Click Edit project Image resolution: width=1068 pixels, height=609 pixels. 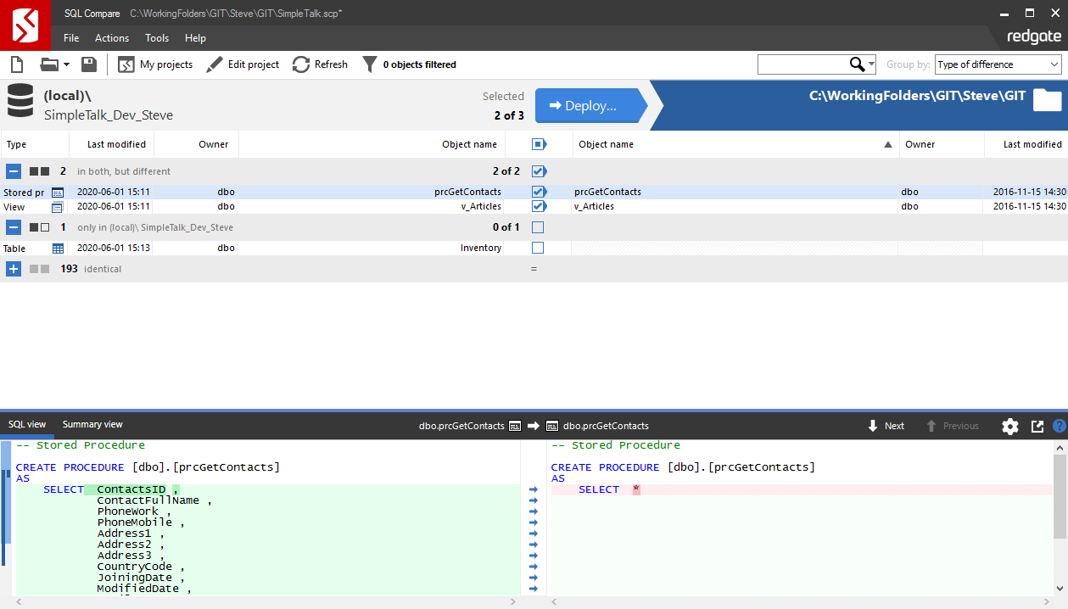[243, 64]
